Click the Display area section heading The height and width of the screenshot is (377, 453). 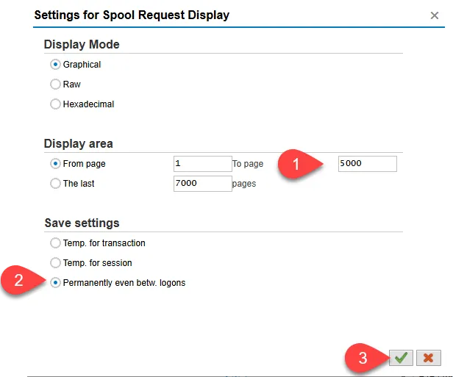click(x=79, y=144)
